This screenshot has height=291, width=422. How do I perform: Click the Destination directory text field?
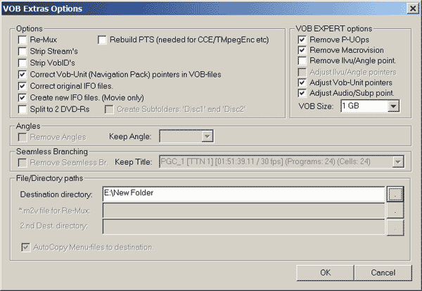[243, 194]
